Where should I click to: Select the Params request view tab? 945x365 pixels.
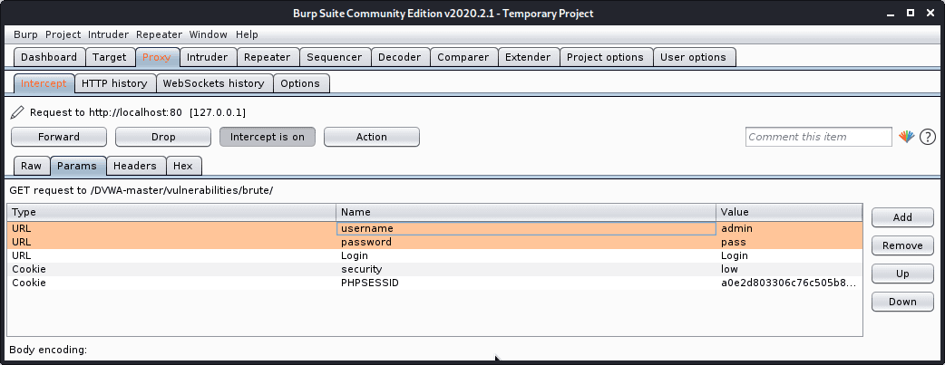tap(77, 166)
